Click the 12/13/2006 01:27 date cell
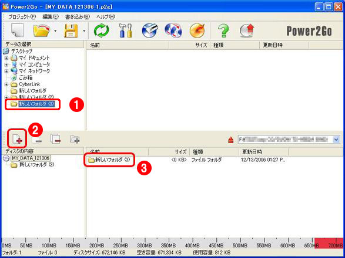Screen dimensions: 345x258 [x=263, y=160]
